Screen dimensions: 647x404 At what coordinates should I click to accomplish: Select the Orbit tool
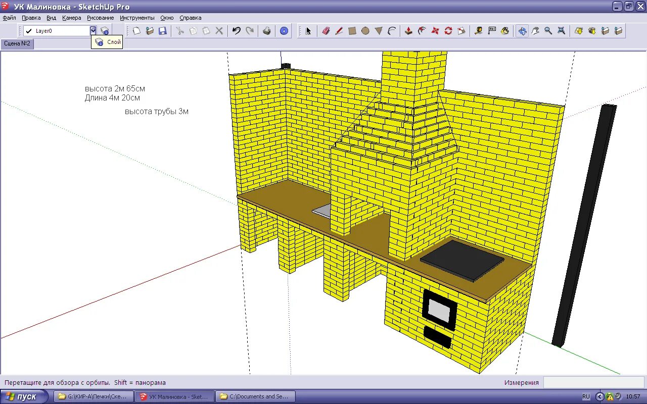pyautogui.click(x=522, y=31)
